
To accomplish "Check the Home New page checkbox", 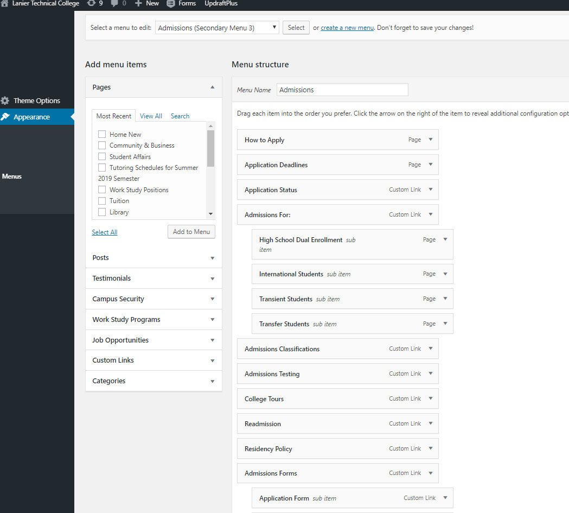I will (102, 134).
